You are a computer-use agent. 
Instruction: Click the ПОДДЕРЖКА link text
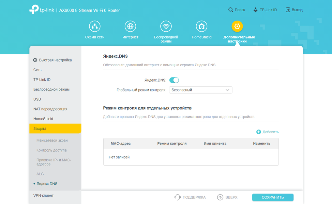[194, 197]
